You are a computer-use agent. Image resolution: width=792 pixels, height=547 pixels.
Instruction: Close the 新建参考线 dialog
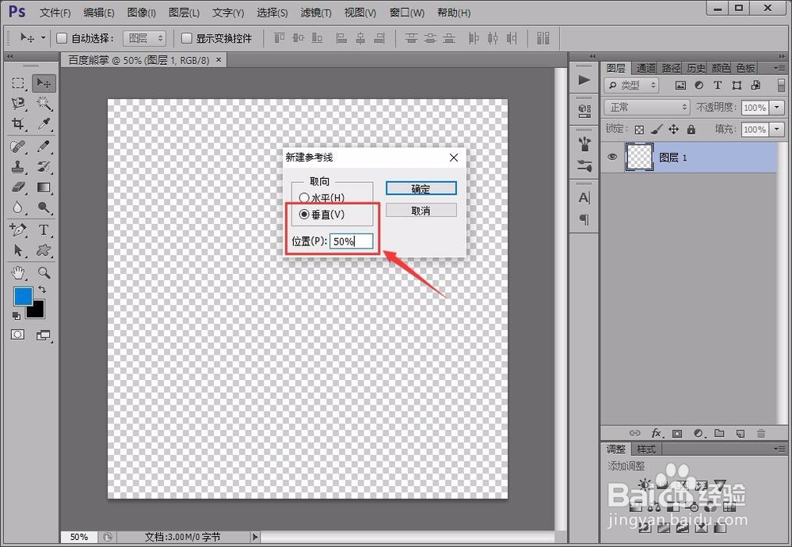coord(454,158)
